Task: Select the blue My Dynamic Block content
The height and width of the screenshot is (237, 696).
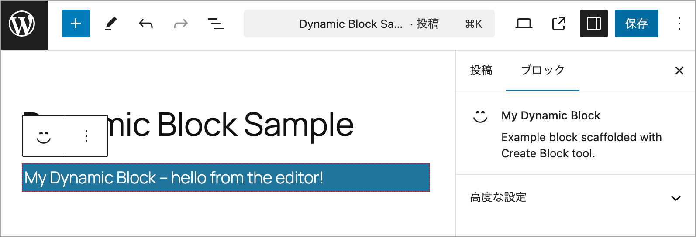Action: pos(225,178)
